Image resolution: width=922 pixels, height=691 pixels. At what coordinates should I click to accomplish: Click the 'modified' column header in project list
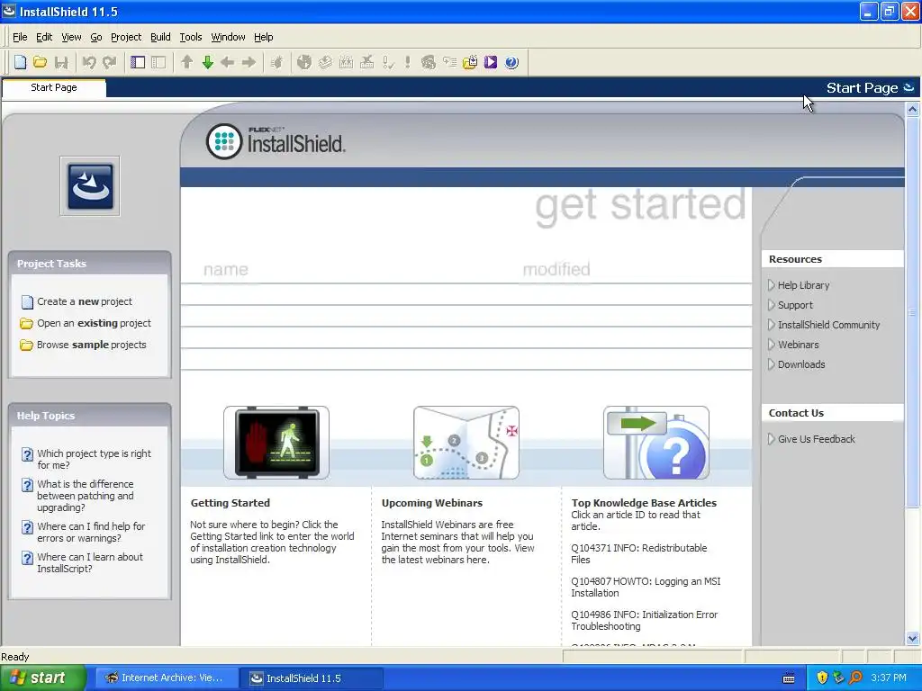[x=556, y=270]
